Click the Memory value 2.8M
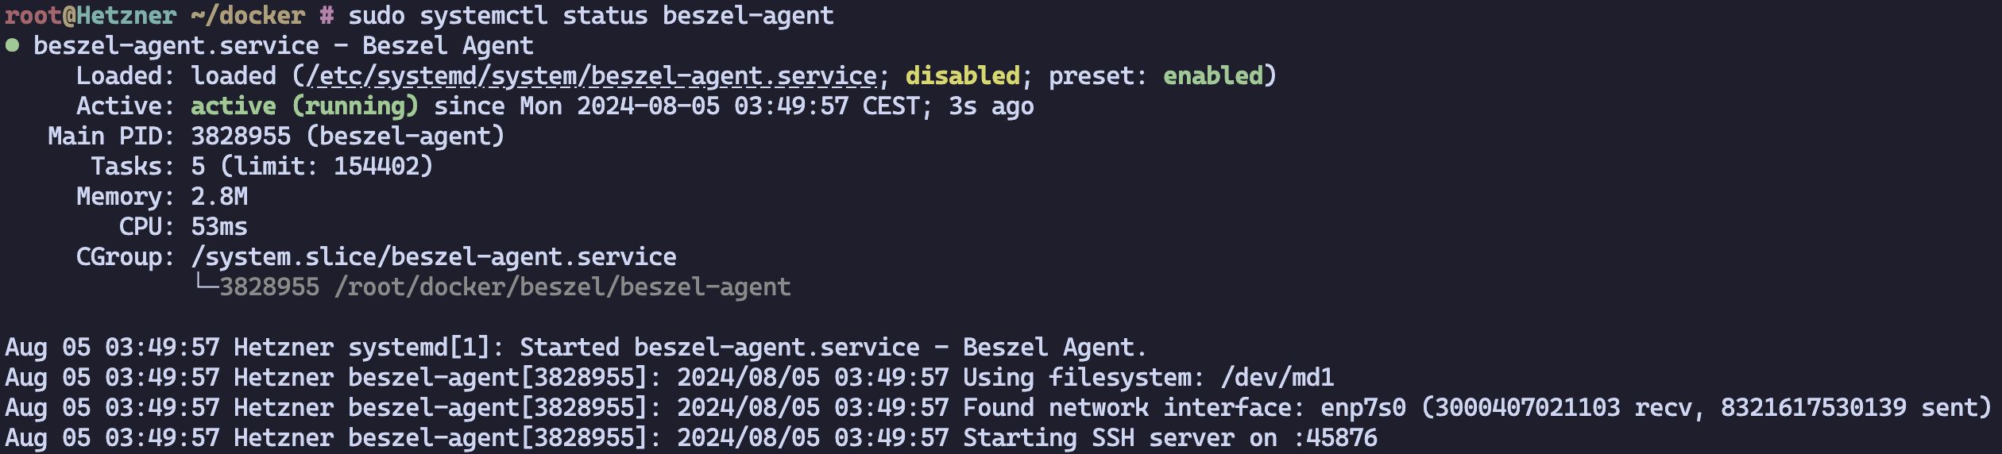The image size is (2002, 454). [x=219, y=197]
